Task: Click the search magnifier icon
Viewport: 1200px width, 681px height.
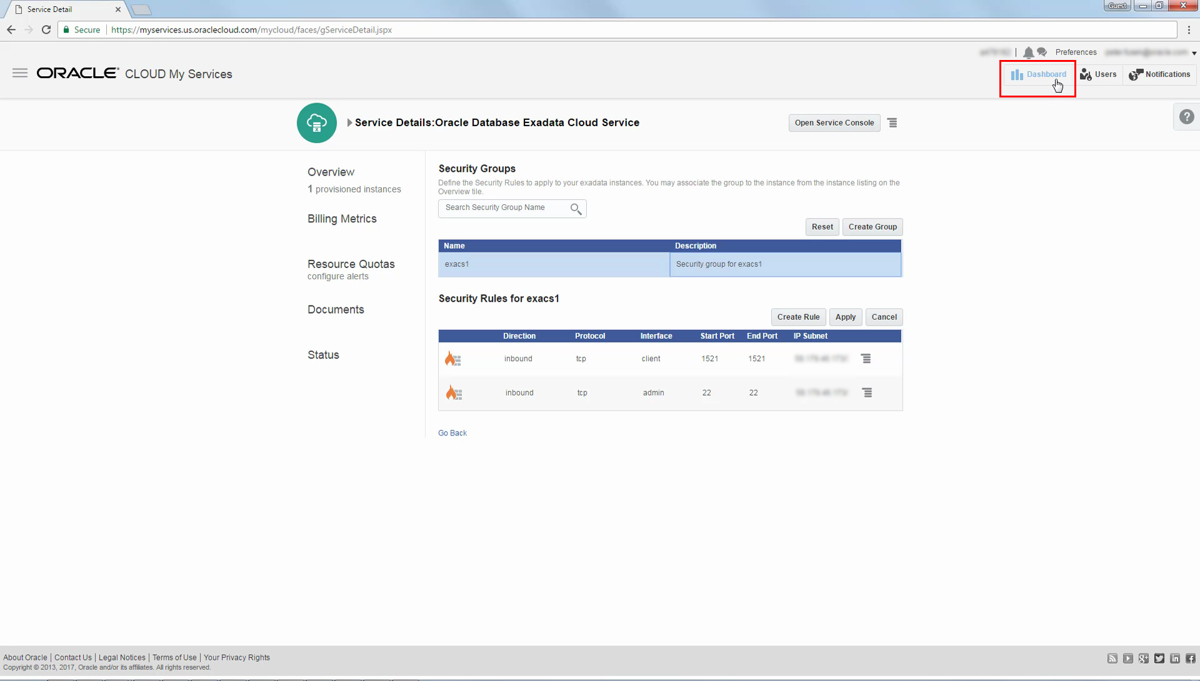Action: 576,209
